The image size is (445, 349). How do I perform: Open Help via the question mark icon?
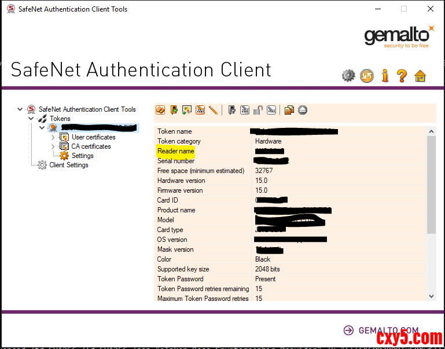pyautogui.click(x=402, y=76)
